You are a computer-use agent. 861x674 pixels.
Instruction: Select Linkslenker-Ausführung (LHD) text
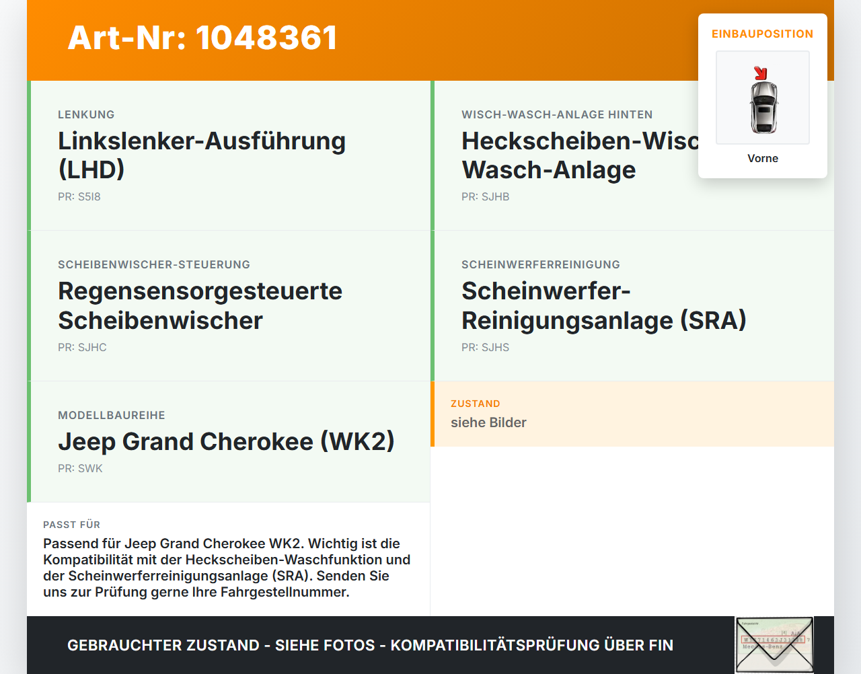[x=202, y=155]
